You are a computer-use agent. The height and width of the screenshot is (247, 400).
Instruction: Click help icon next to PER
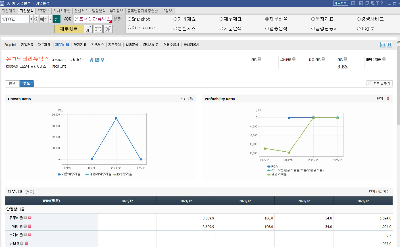point(259,59)
